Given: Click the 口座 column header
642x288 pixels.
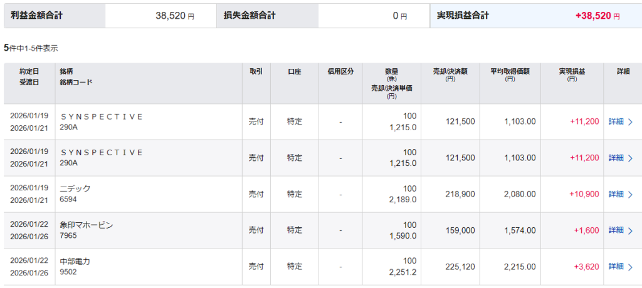Looking at the screenshot, I should [294, 72].
